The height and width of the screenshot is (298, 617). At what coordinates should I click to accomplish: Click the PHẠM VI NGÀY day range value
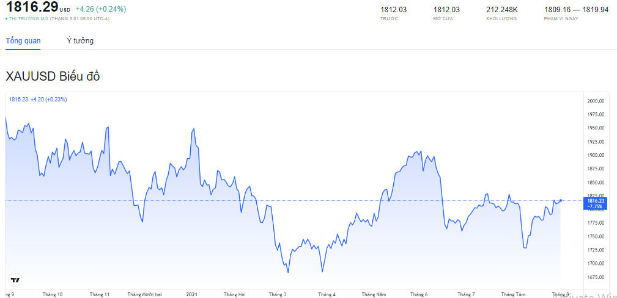[x=576, y=10]
